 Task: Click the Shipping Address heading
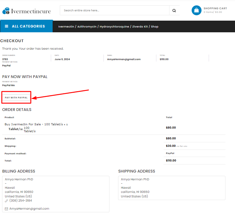[x=137, y=171]
